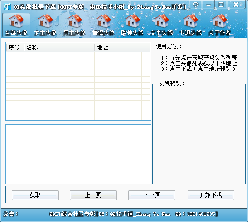
Task: Minimize the window
Action: coord(209,5)
